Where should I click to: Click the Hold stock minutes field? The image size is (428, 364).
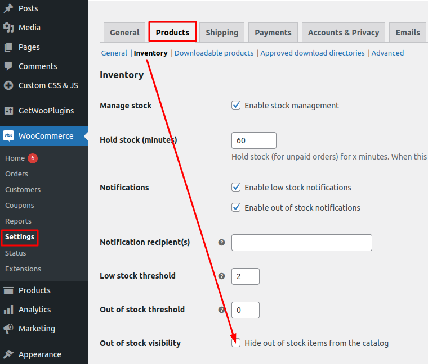click(254, 140)
